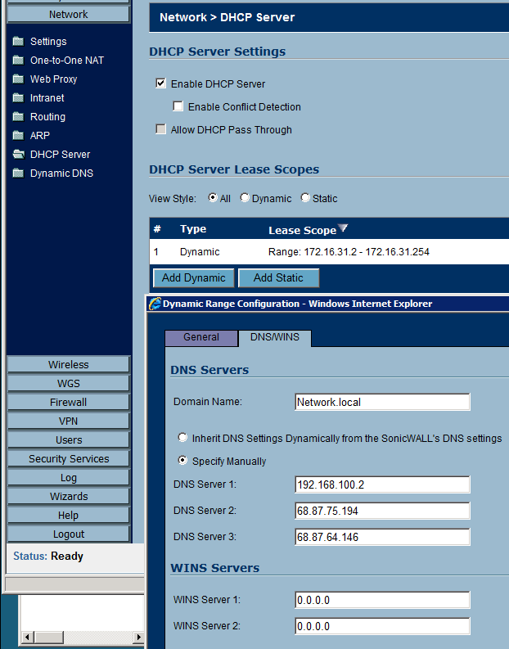Viewport: 509px width, 649px height.
Task: Open the Help section
Action: point(69,516)
